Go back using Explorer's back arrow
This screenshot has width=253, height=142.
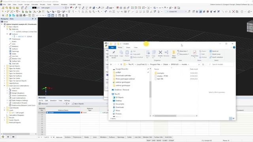[111, 64]
